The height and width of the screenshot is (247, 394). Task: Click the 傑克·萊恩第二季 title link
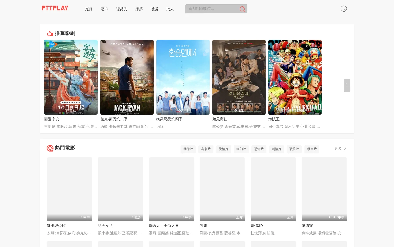pyautogui.click(x=114, y=119)
